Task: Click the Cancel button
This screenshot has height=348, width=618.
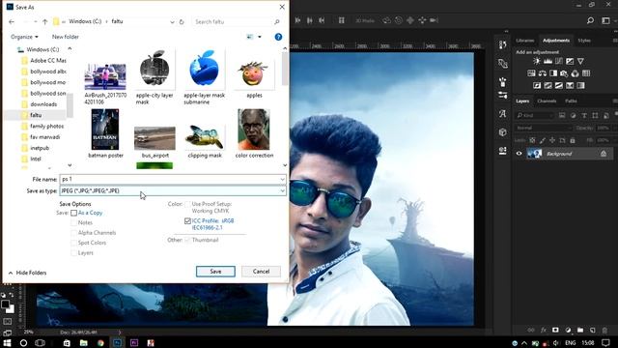Action: tap(261, 272)
